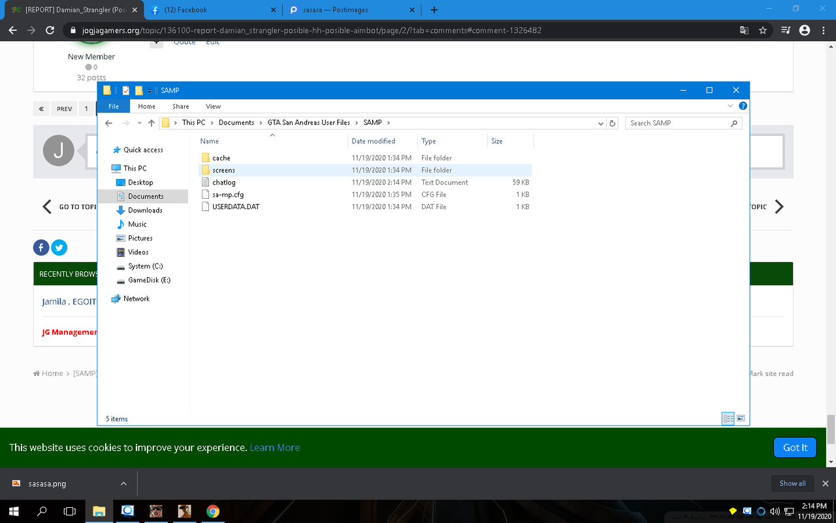Switch Explorer to details view
This screenshot has height=523, width=836.
click(x=728, y=419)
